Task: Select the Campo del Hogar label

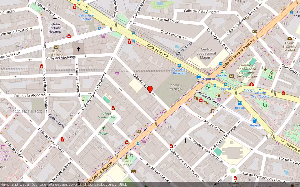Action: pyautogui.click(x=176, y=87)
